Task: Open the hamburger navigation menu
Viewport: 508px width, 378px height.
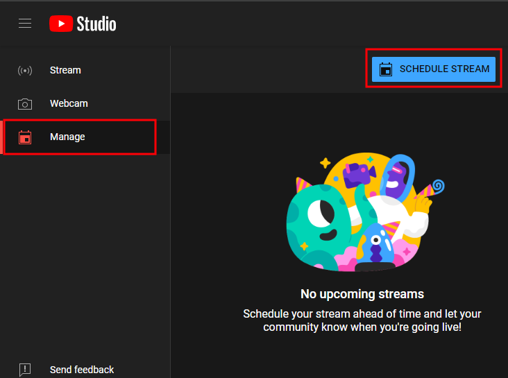Action: pos(25,24)
